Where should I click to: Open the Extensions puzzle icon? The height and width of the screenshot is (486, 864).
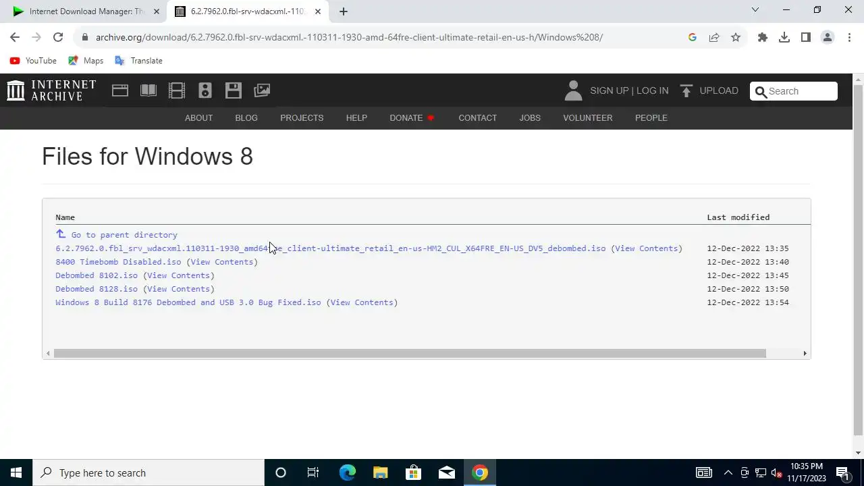pyautogui.click(x=763, y=37)
